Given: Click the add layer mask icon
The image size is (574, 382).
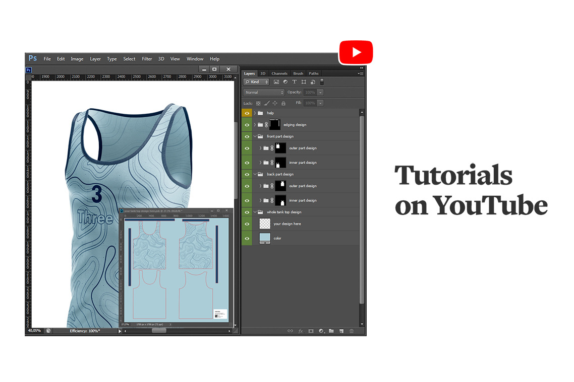Looking at the screenshot, I should [x=311, y=331].
